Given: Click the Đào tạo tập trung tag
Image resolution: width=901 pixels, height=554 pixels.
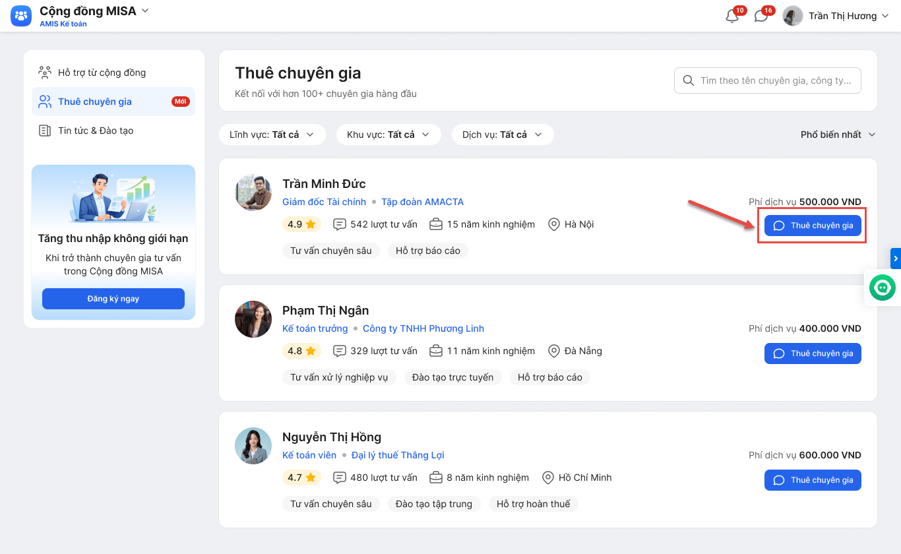Looking at the screenshot, I should [434, 504].
